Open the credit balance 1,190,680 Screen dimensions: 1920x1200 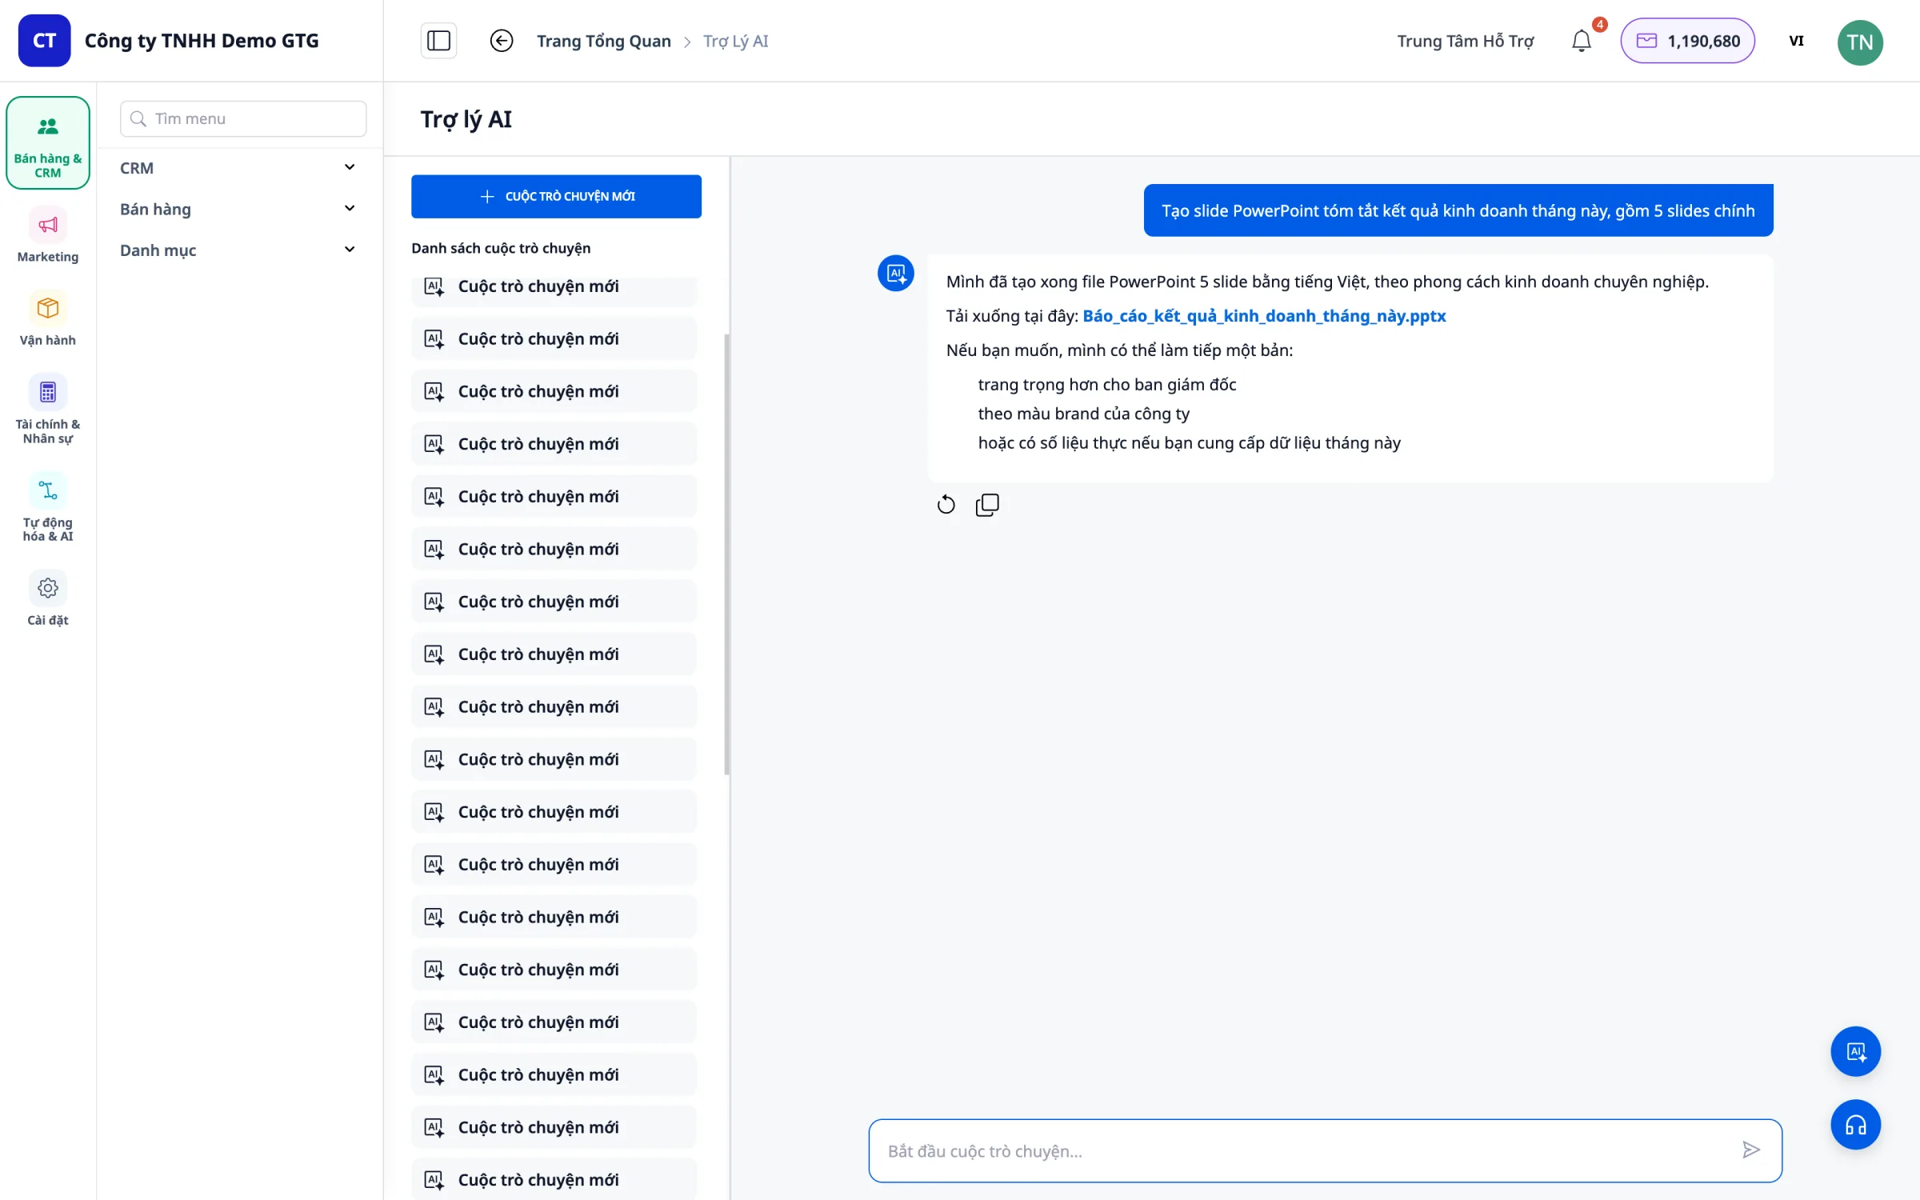[x=1687, y=41]
